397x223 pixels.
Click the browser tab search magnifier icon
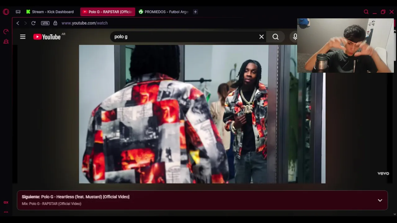366,12
